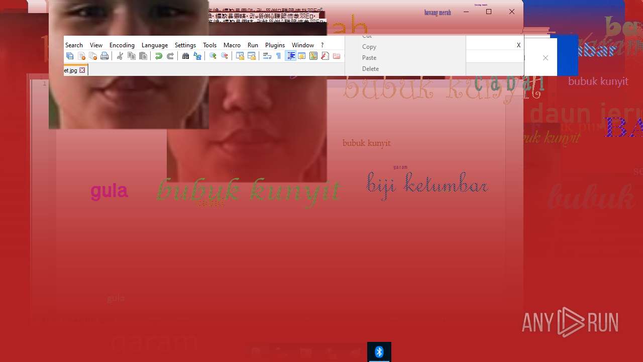Click the gray X on the white panel

(x=546, y=58)
